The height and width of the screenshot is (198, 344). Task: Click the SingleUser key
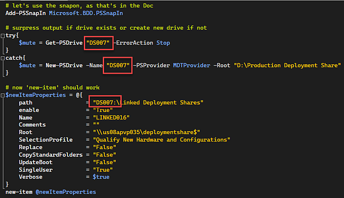coord(36,170)
